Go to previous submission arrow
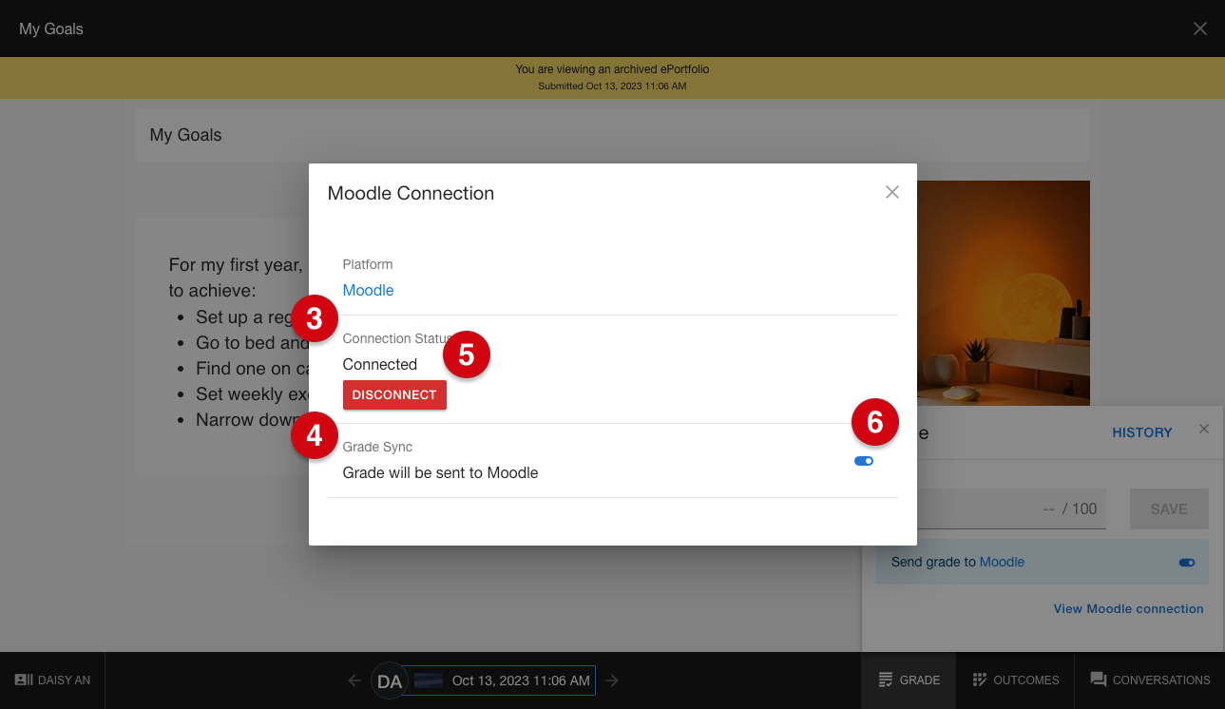1225x709 pixels. (x=354, y=680)
